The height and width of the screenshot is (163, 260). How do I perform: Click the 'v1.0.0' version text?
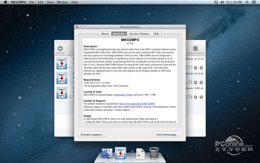tap(130, 44)
